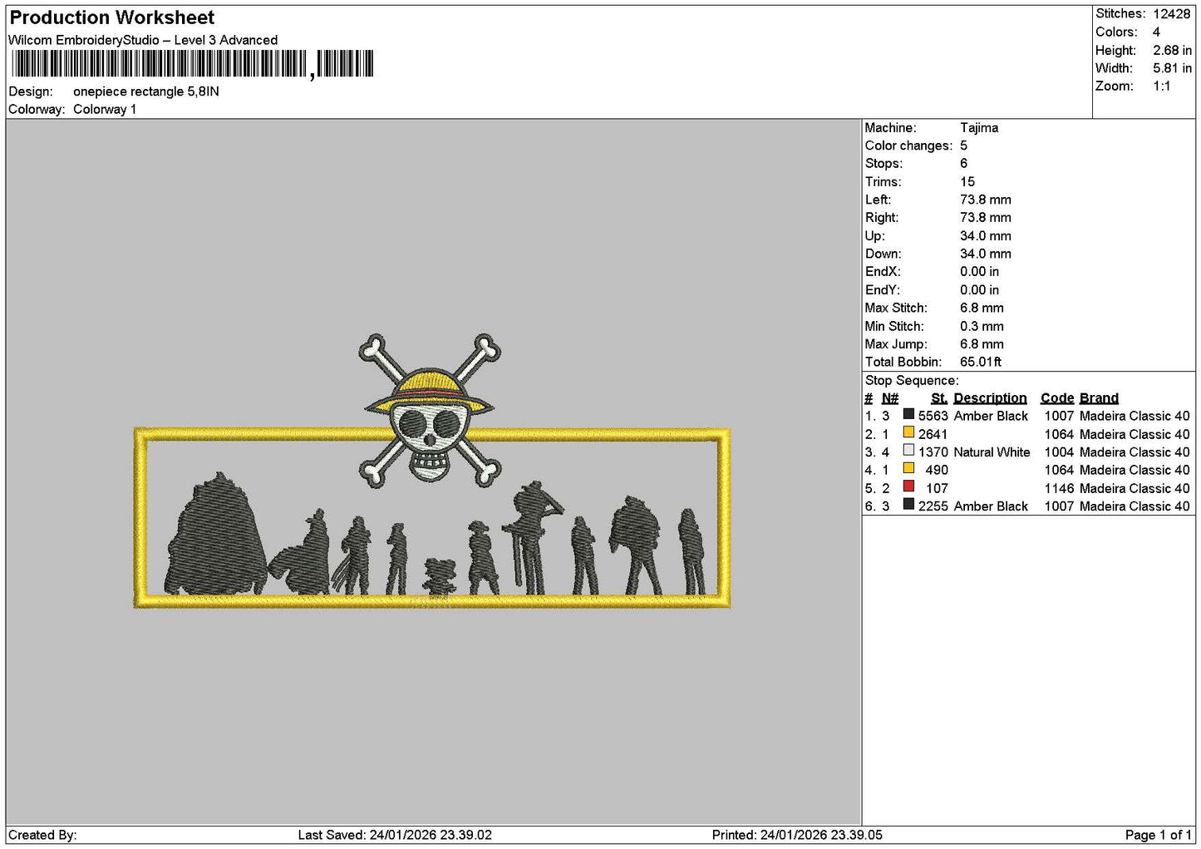Choose the Amber Black 2255 color swatch
The width and height of the screenshot is (1201, 849).
tap(908, 505)
